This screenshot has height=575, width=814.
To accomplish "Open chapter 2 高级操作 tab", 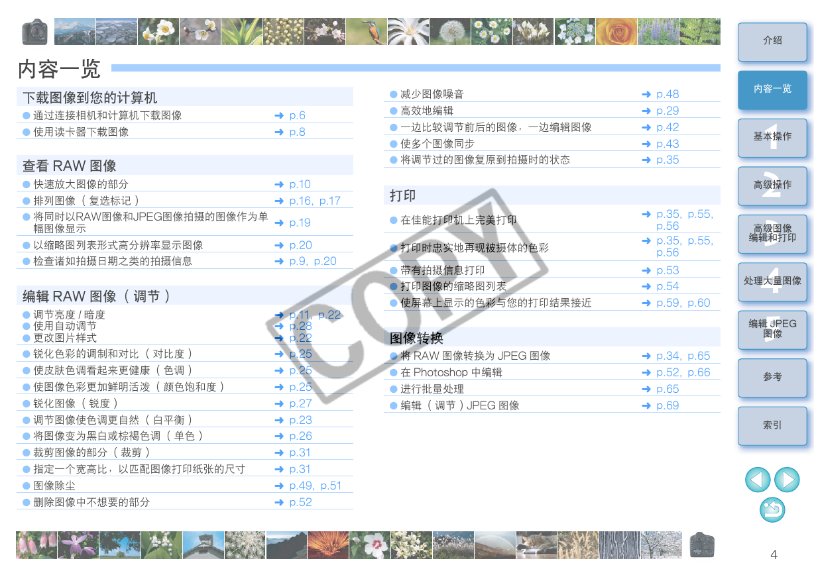I will (x=772, y=185).
